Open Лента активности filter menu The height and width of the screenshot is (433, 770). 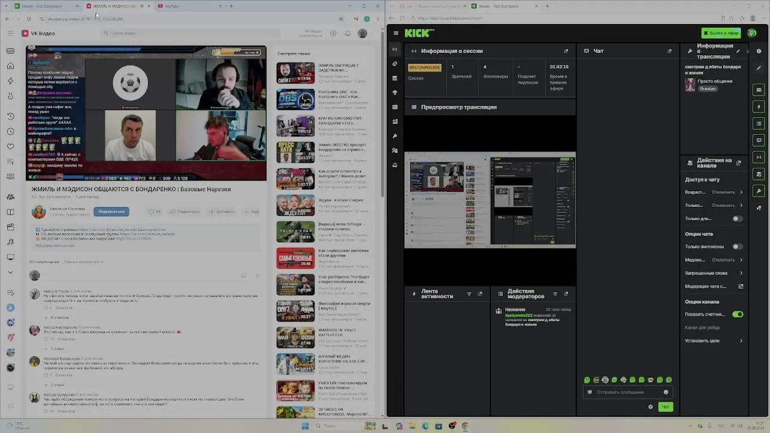click(x=469, y=294)
